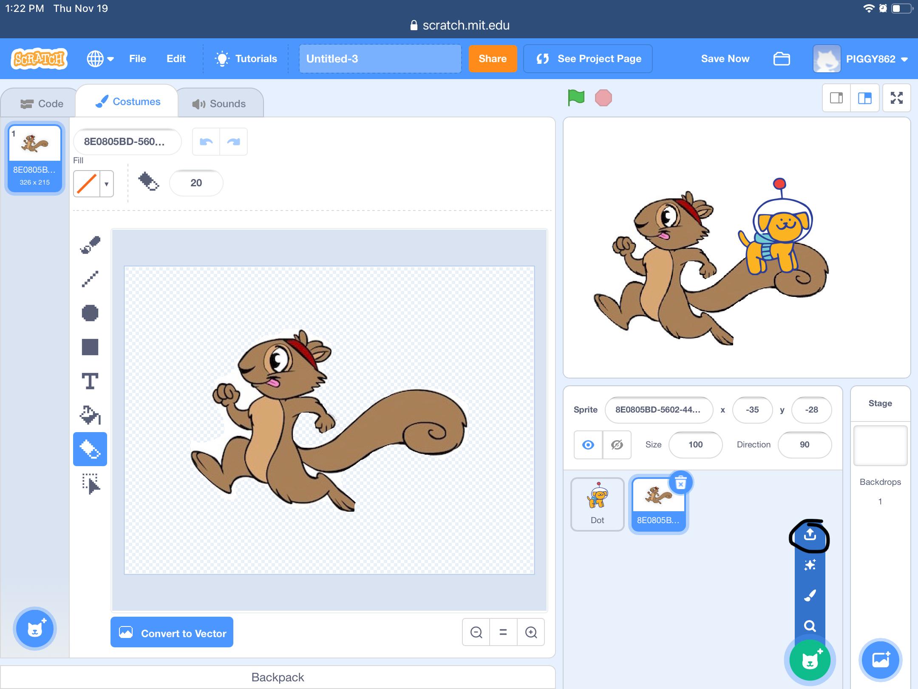
Task: Click the upload sprite icon
Action: tap(810, 535)
